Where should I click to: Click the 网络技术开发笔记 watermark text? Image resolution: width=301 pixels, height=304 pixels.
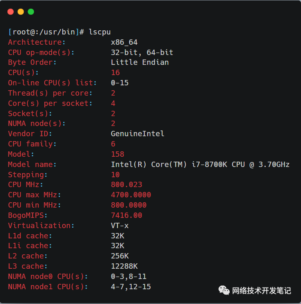pyautogui.click(x=262, y=290)
